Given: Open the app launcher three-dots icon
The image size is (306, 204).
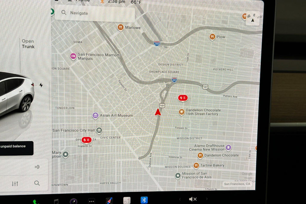Looking at the screenshot, I should pyautogui.click(x=91, y=201).
